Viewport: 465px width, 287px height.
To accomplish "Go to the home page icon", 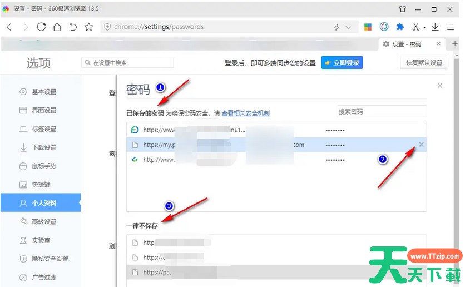I will pyautogui.click(x=57, y=27).
